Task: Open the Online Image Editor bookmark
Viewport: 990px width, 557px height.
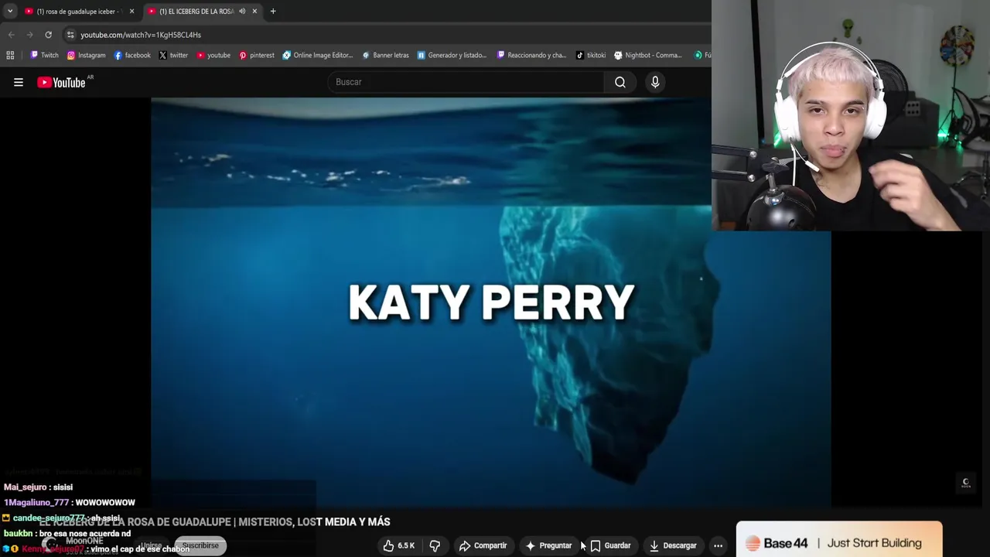Action: (318, 55)
